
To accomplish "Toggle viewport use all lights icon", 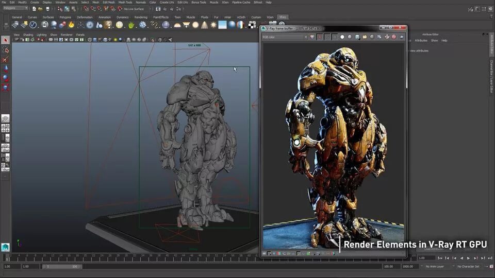I will [115, 40].
